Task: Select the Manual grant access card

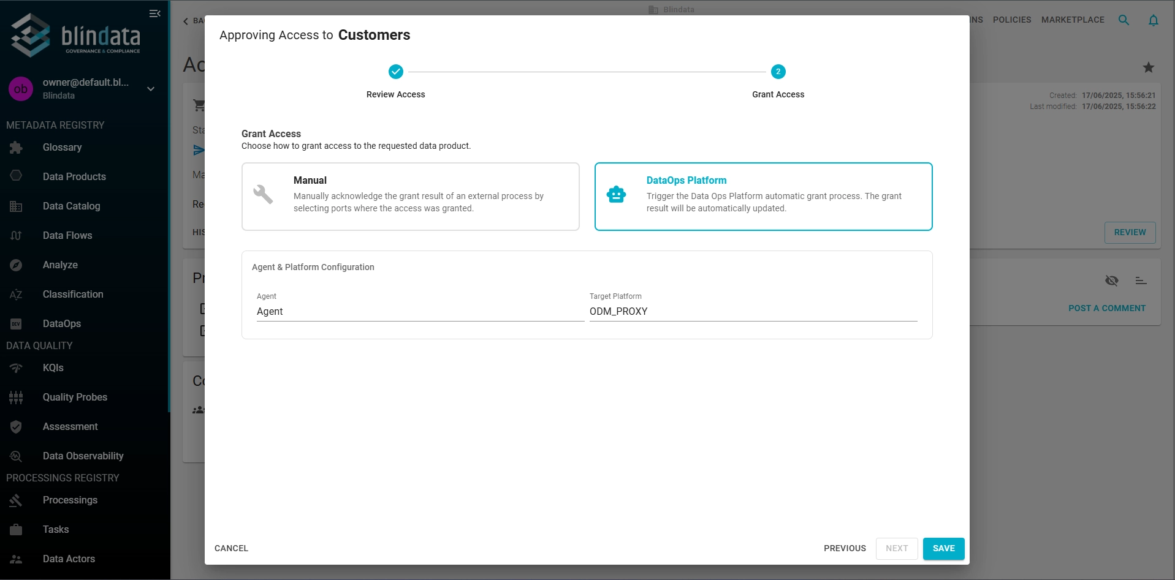Action: (411, 197)
